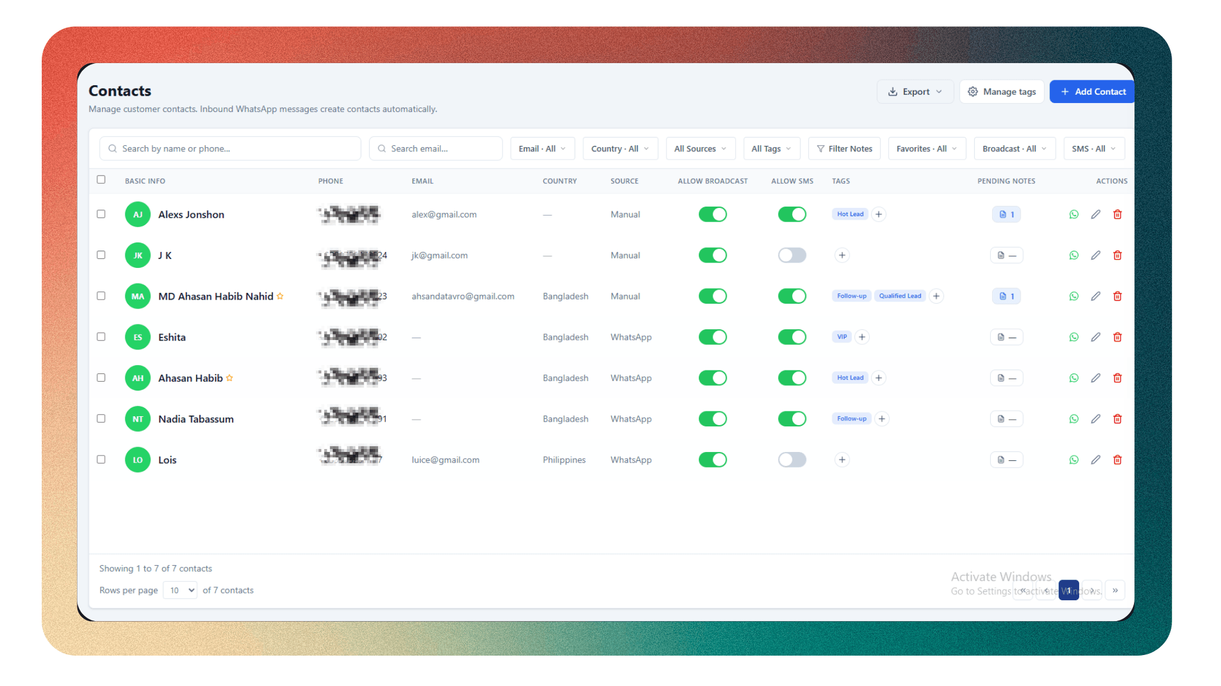Open WhatsApp chat for J K
This screenshot has height=686, width=1221.
pos(1074,255)
